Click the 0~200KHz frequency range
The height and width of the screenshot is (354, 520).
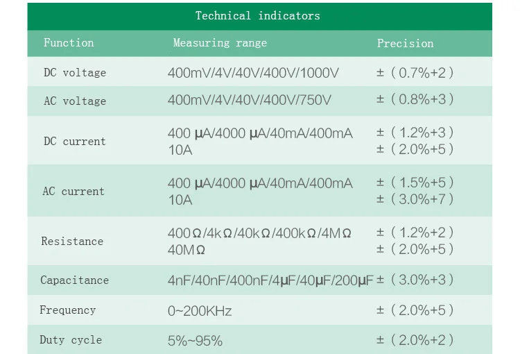(x=200, y=311)
